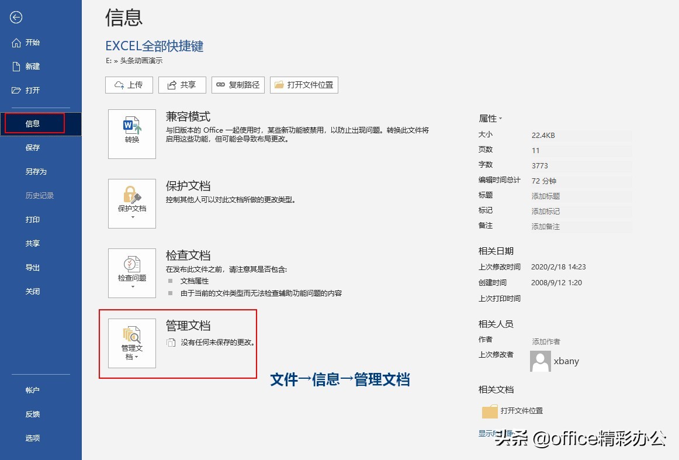Go to the 打印 page
The width and height of the screenshot is (679, 460).
click(41, 220)
